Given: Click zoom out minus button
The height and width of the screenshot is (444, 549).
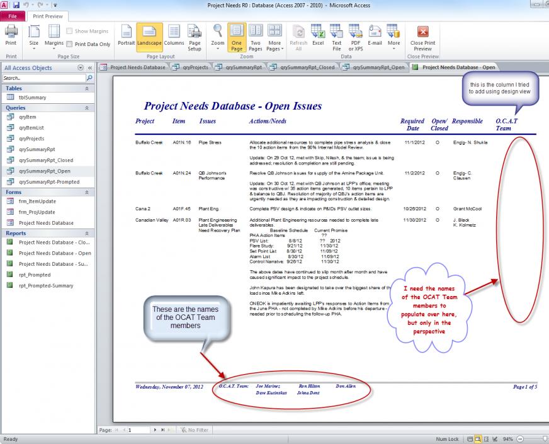Looking at the screenshot, I should click(520, 439).
